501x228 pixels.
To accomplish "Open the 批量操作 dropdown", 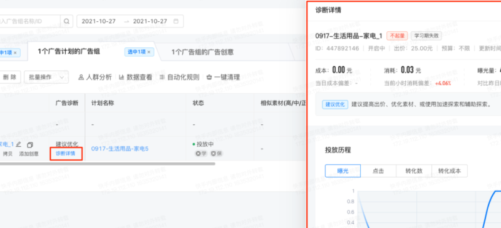I will click(x=46, y=77).
